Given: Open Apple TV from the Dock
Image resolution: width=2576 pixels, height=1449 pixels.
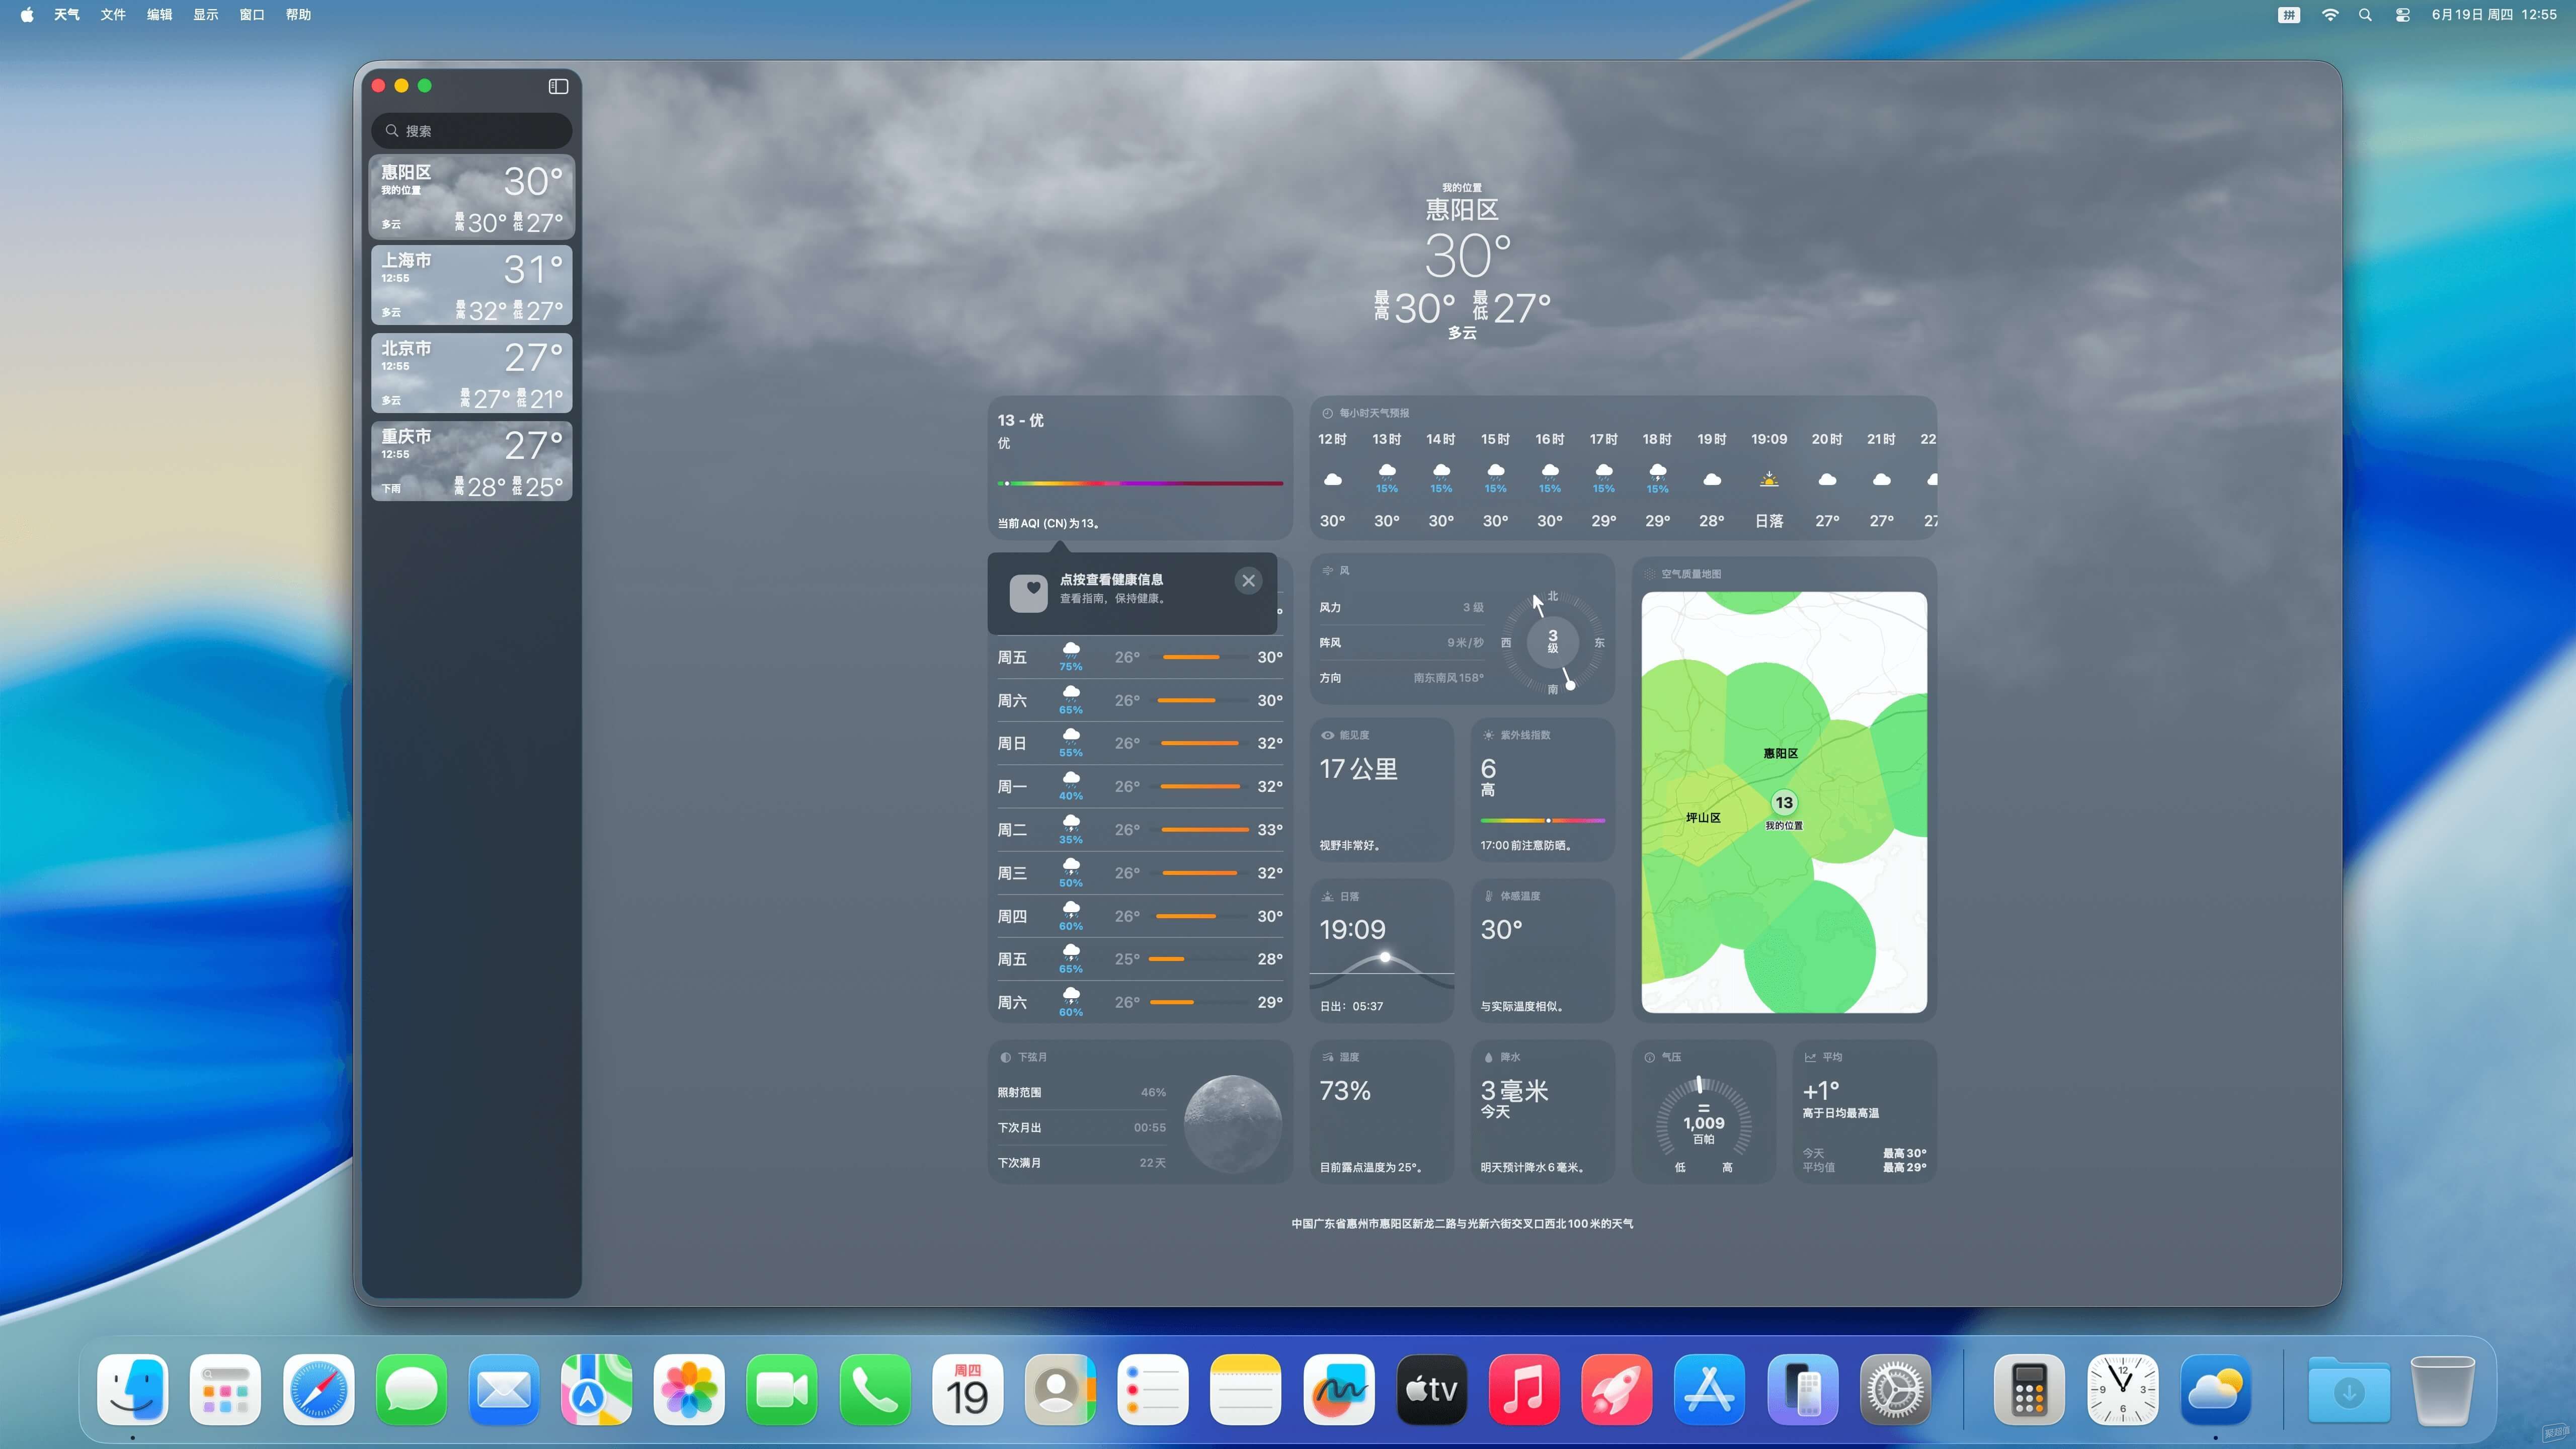Looking at the screenshot, I should 1431,1389.
